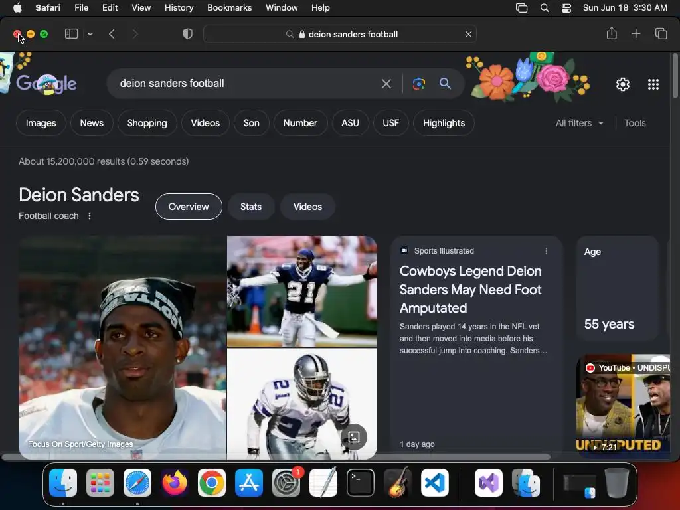
Task: Select the Son filter chip
Action: 252,123
